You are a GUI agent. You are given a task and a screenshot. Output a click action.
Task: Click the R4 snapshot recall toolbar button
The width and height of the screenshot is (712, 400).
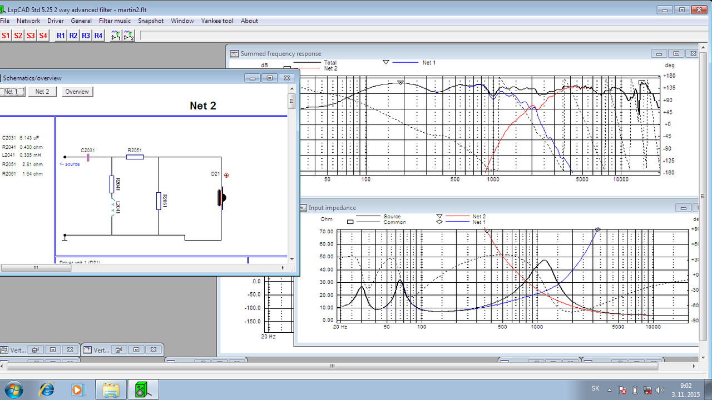[98, 36]
